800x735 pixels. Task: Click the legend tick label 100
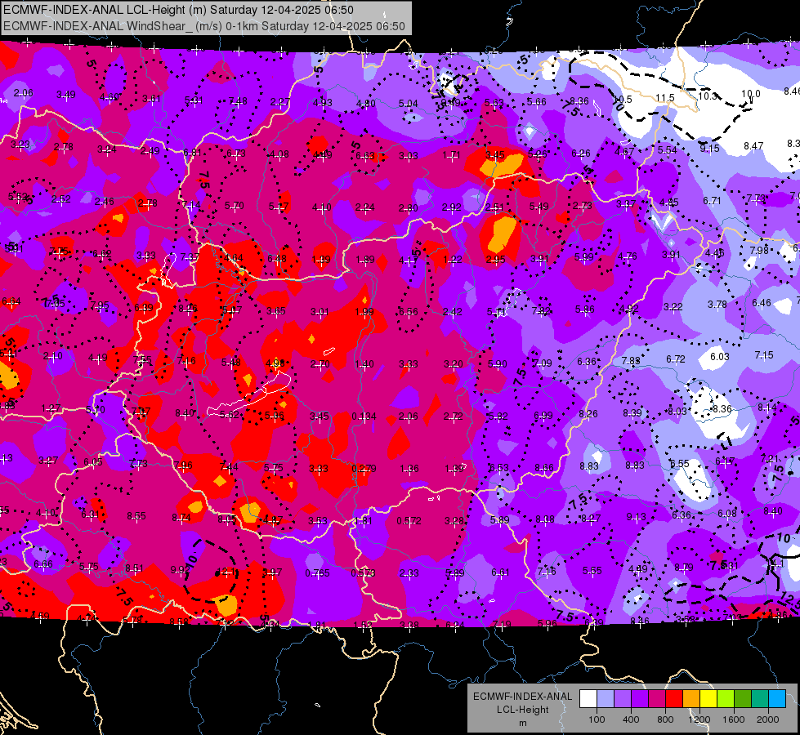(597, 719)
